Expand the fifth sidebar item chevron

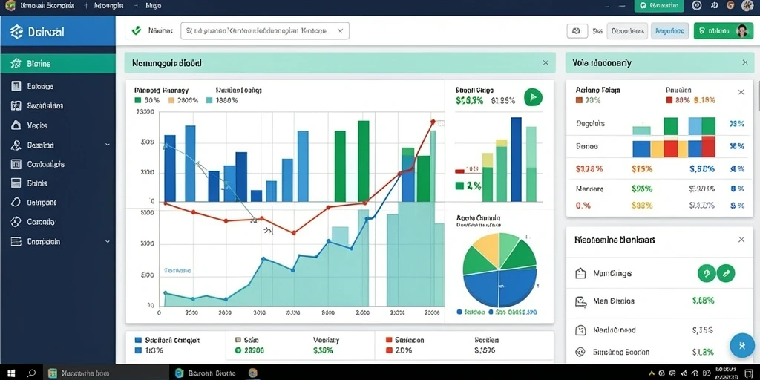[108, 145]
